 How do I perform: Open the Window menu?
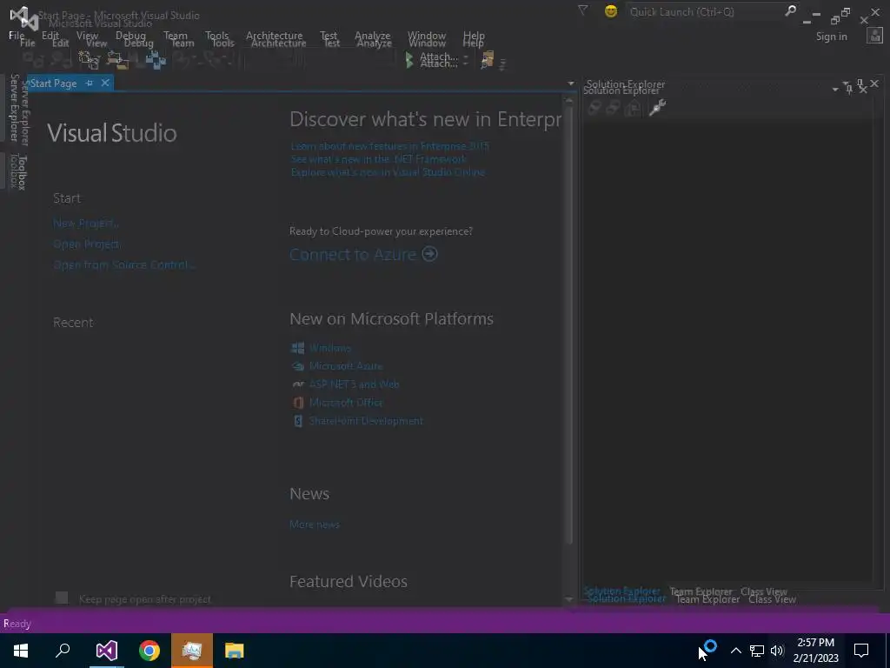pyautogui.click(x=426, y=35)
